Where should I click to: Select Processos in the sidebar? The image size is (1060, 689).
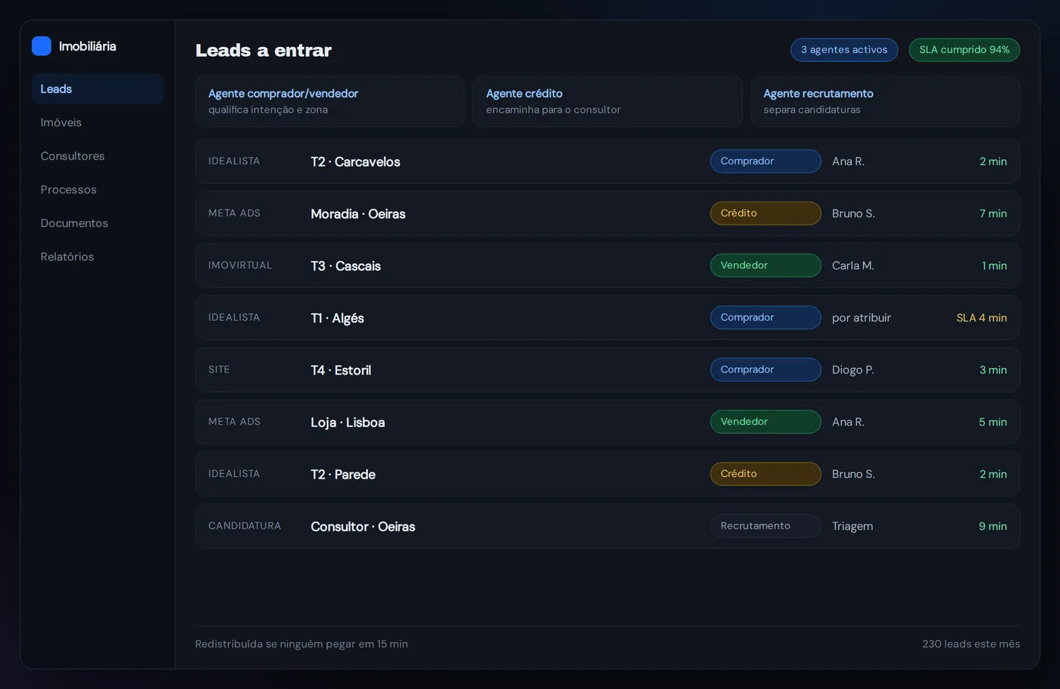coord(98,189)
